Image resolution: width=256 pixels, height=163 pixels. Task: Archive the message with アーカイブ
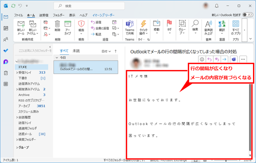pyautogui.click(x=67, y=28)
